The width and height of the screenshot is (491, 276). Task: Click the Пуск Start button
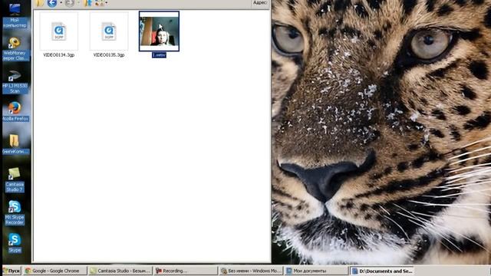coord(12,271)
